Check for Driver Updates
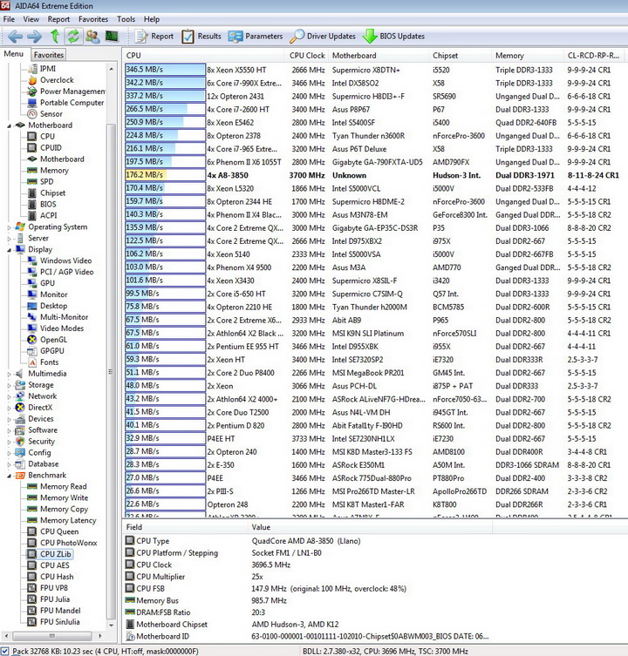This screenshot has width=628, height=656. point(323,37)
